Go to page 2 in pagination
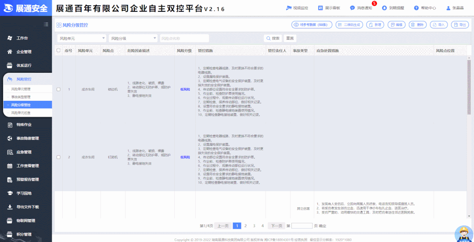This screenshot has height=242, width=474. [245, 226]
